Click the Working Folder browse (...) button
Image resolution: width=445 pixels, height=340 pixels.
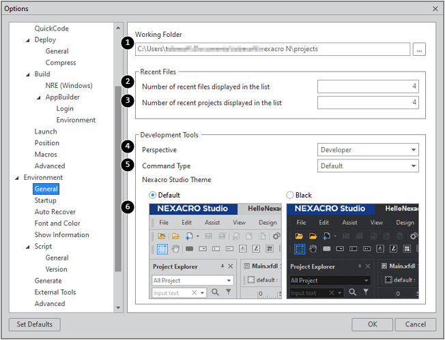(419, 49)
